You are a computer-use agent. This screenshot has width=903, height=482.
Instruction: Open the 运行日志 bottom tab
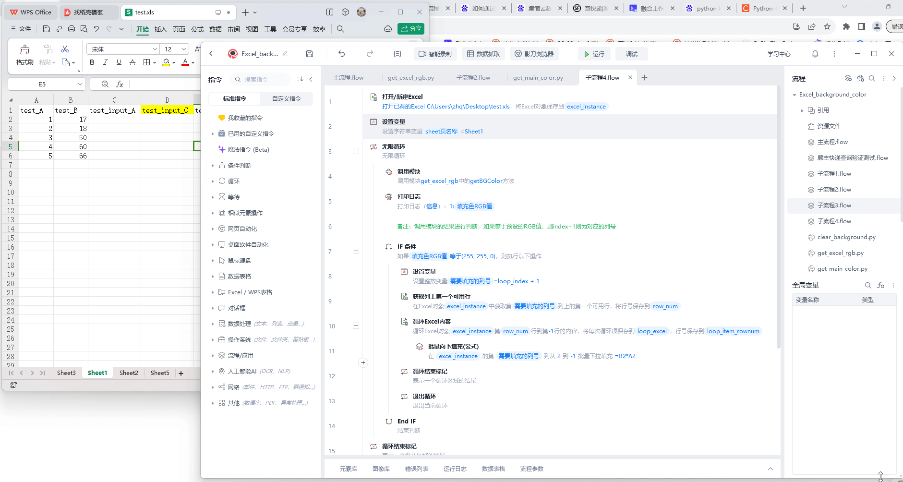pos(455,469)
